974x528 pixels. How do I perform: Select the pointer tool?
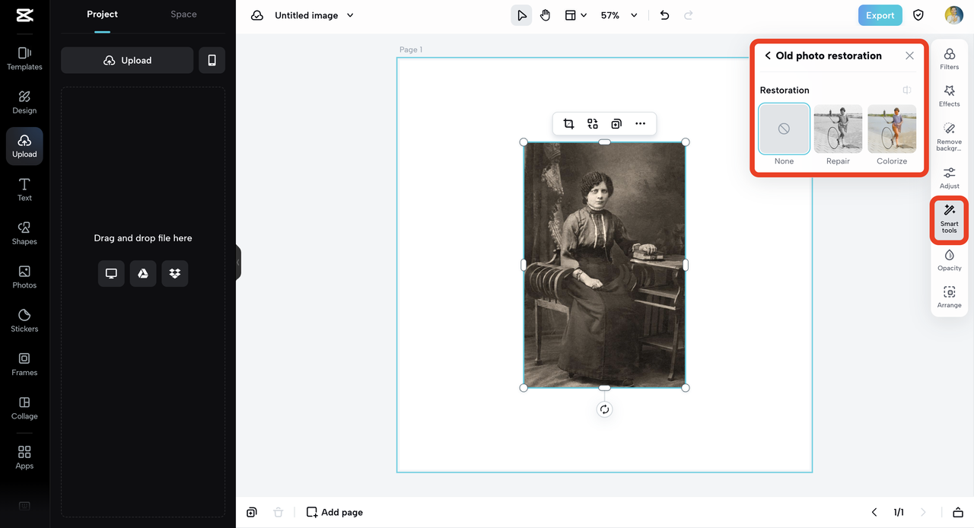[521, 15]
